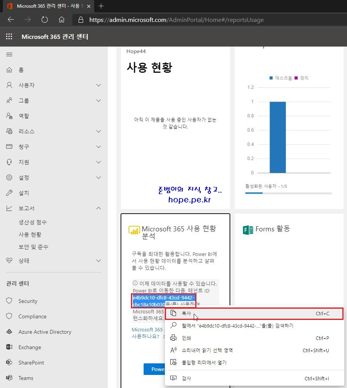
Task: Click the address bar URL field
Action: [x=176, y=20]
